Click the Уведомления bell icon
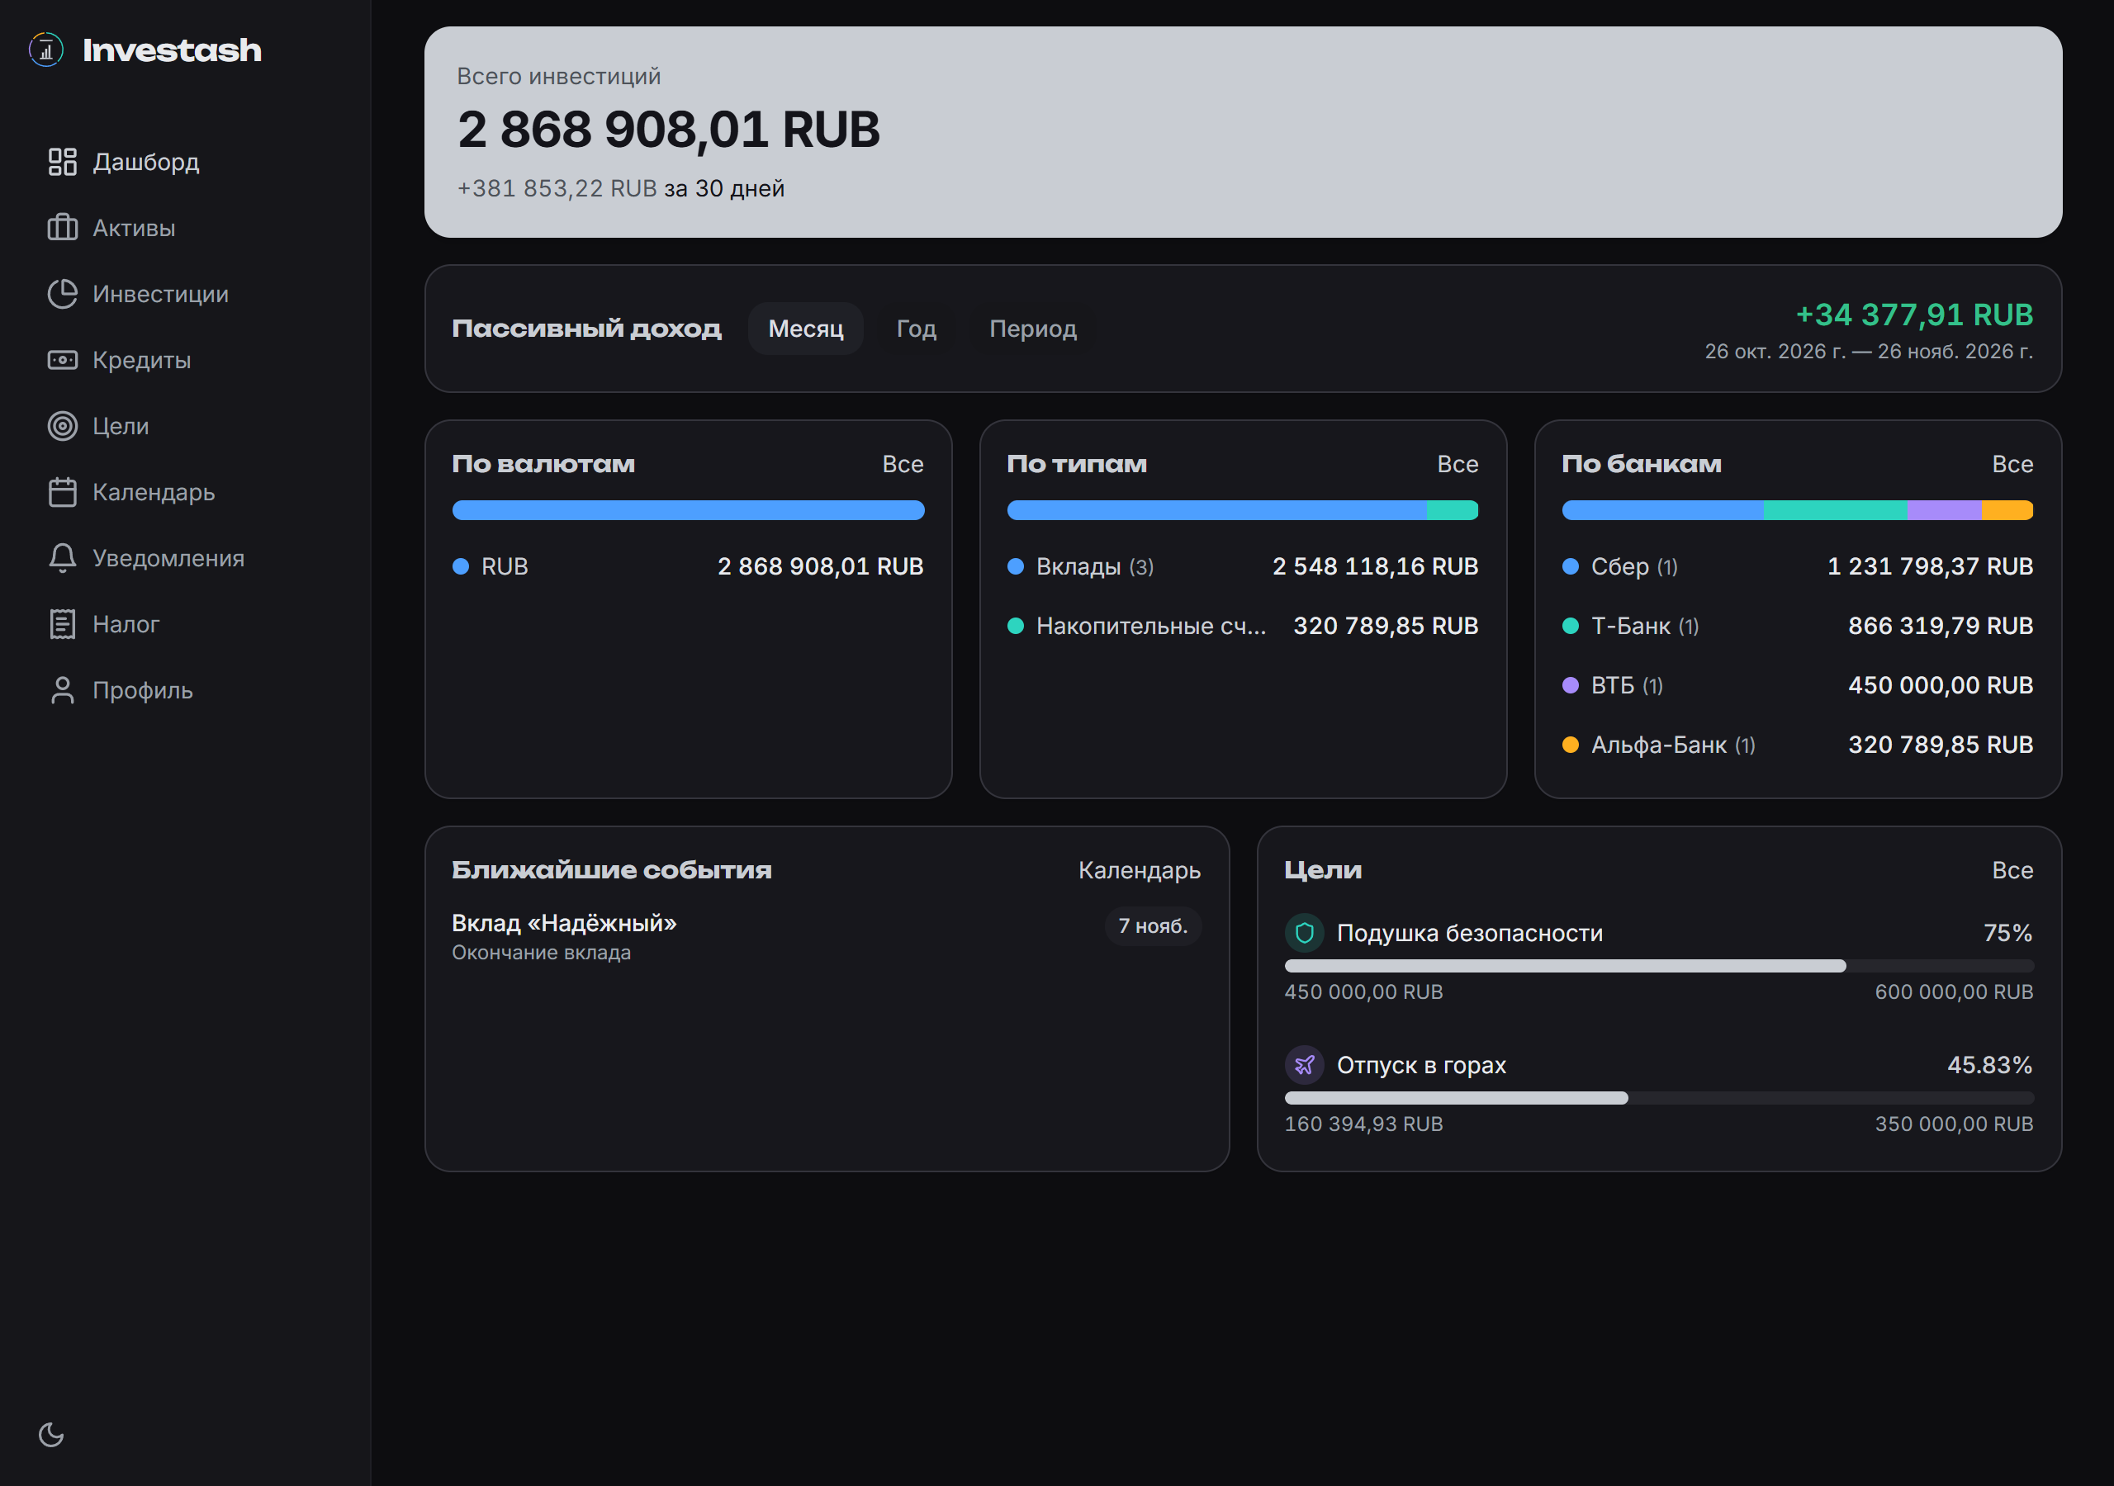Screen dimensions: 2114x1486 pyautogui.click(x=62, y=558)
